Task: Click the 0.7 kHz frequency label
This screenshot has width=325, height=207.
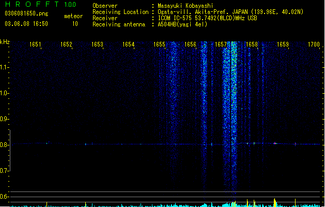Action: (x=4, y=171)
